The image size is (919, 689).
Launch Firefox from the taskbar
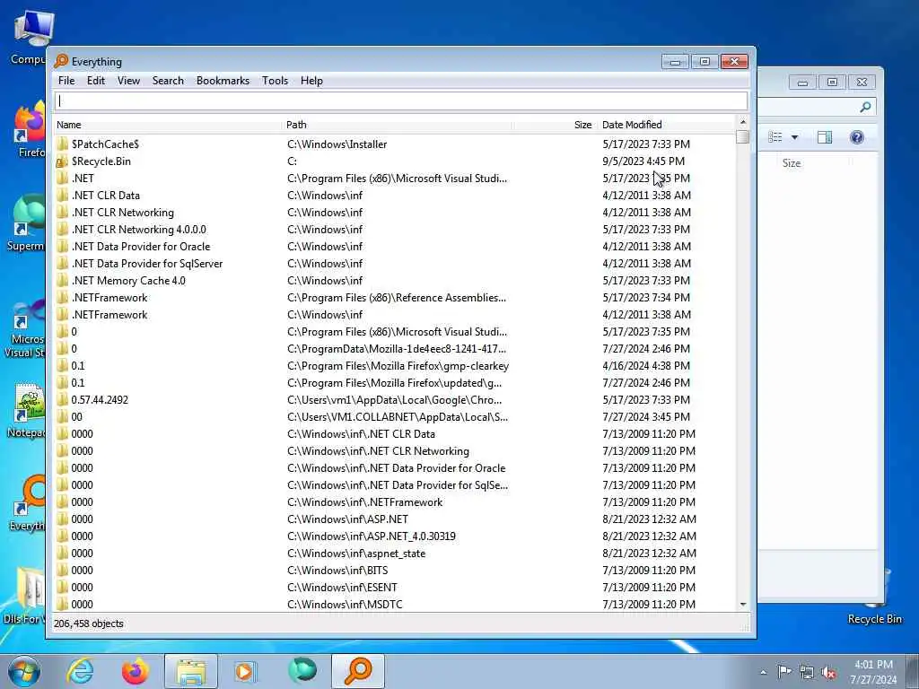coord(136,671)
